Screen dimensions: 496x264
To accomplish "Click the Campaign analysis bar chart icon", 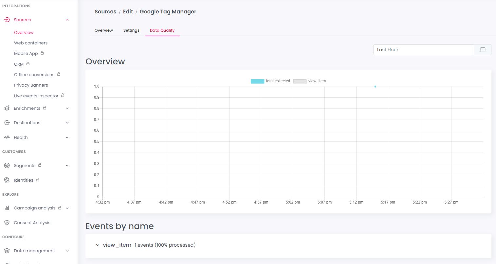I will [7, 208].
